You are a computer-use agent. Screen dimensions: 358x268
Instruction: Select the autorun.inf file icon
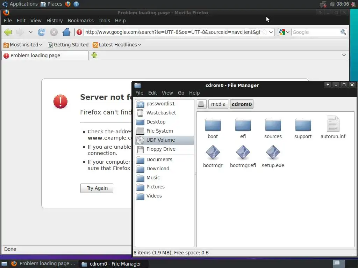point(333,124)
